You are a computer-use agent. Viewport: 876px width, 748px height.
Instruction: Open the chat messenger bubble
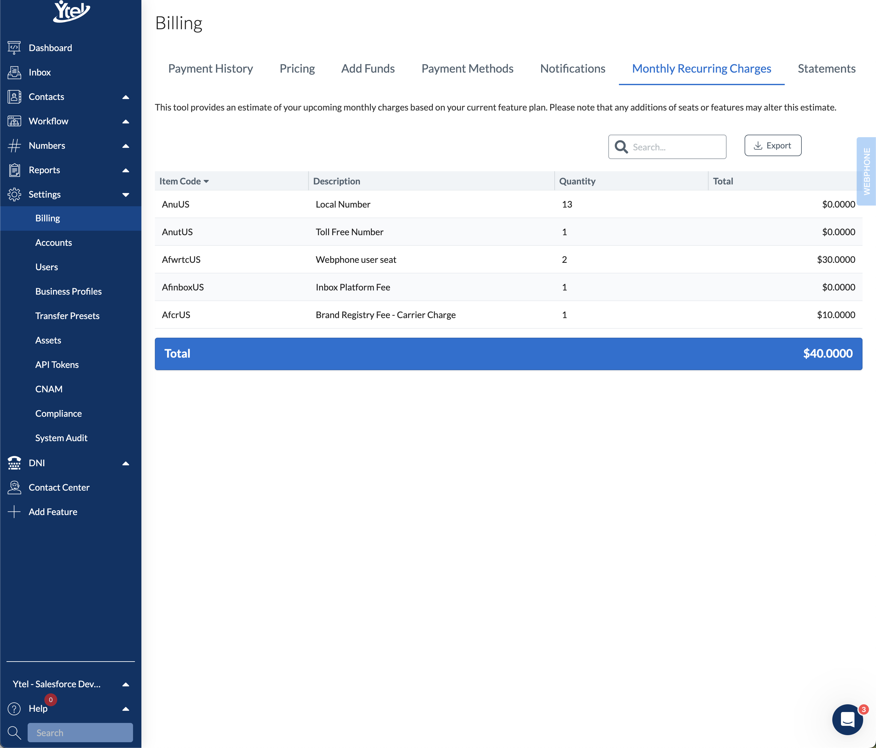847,719
